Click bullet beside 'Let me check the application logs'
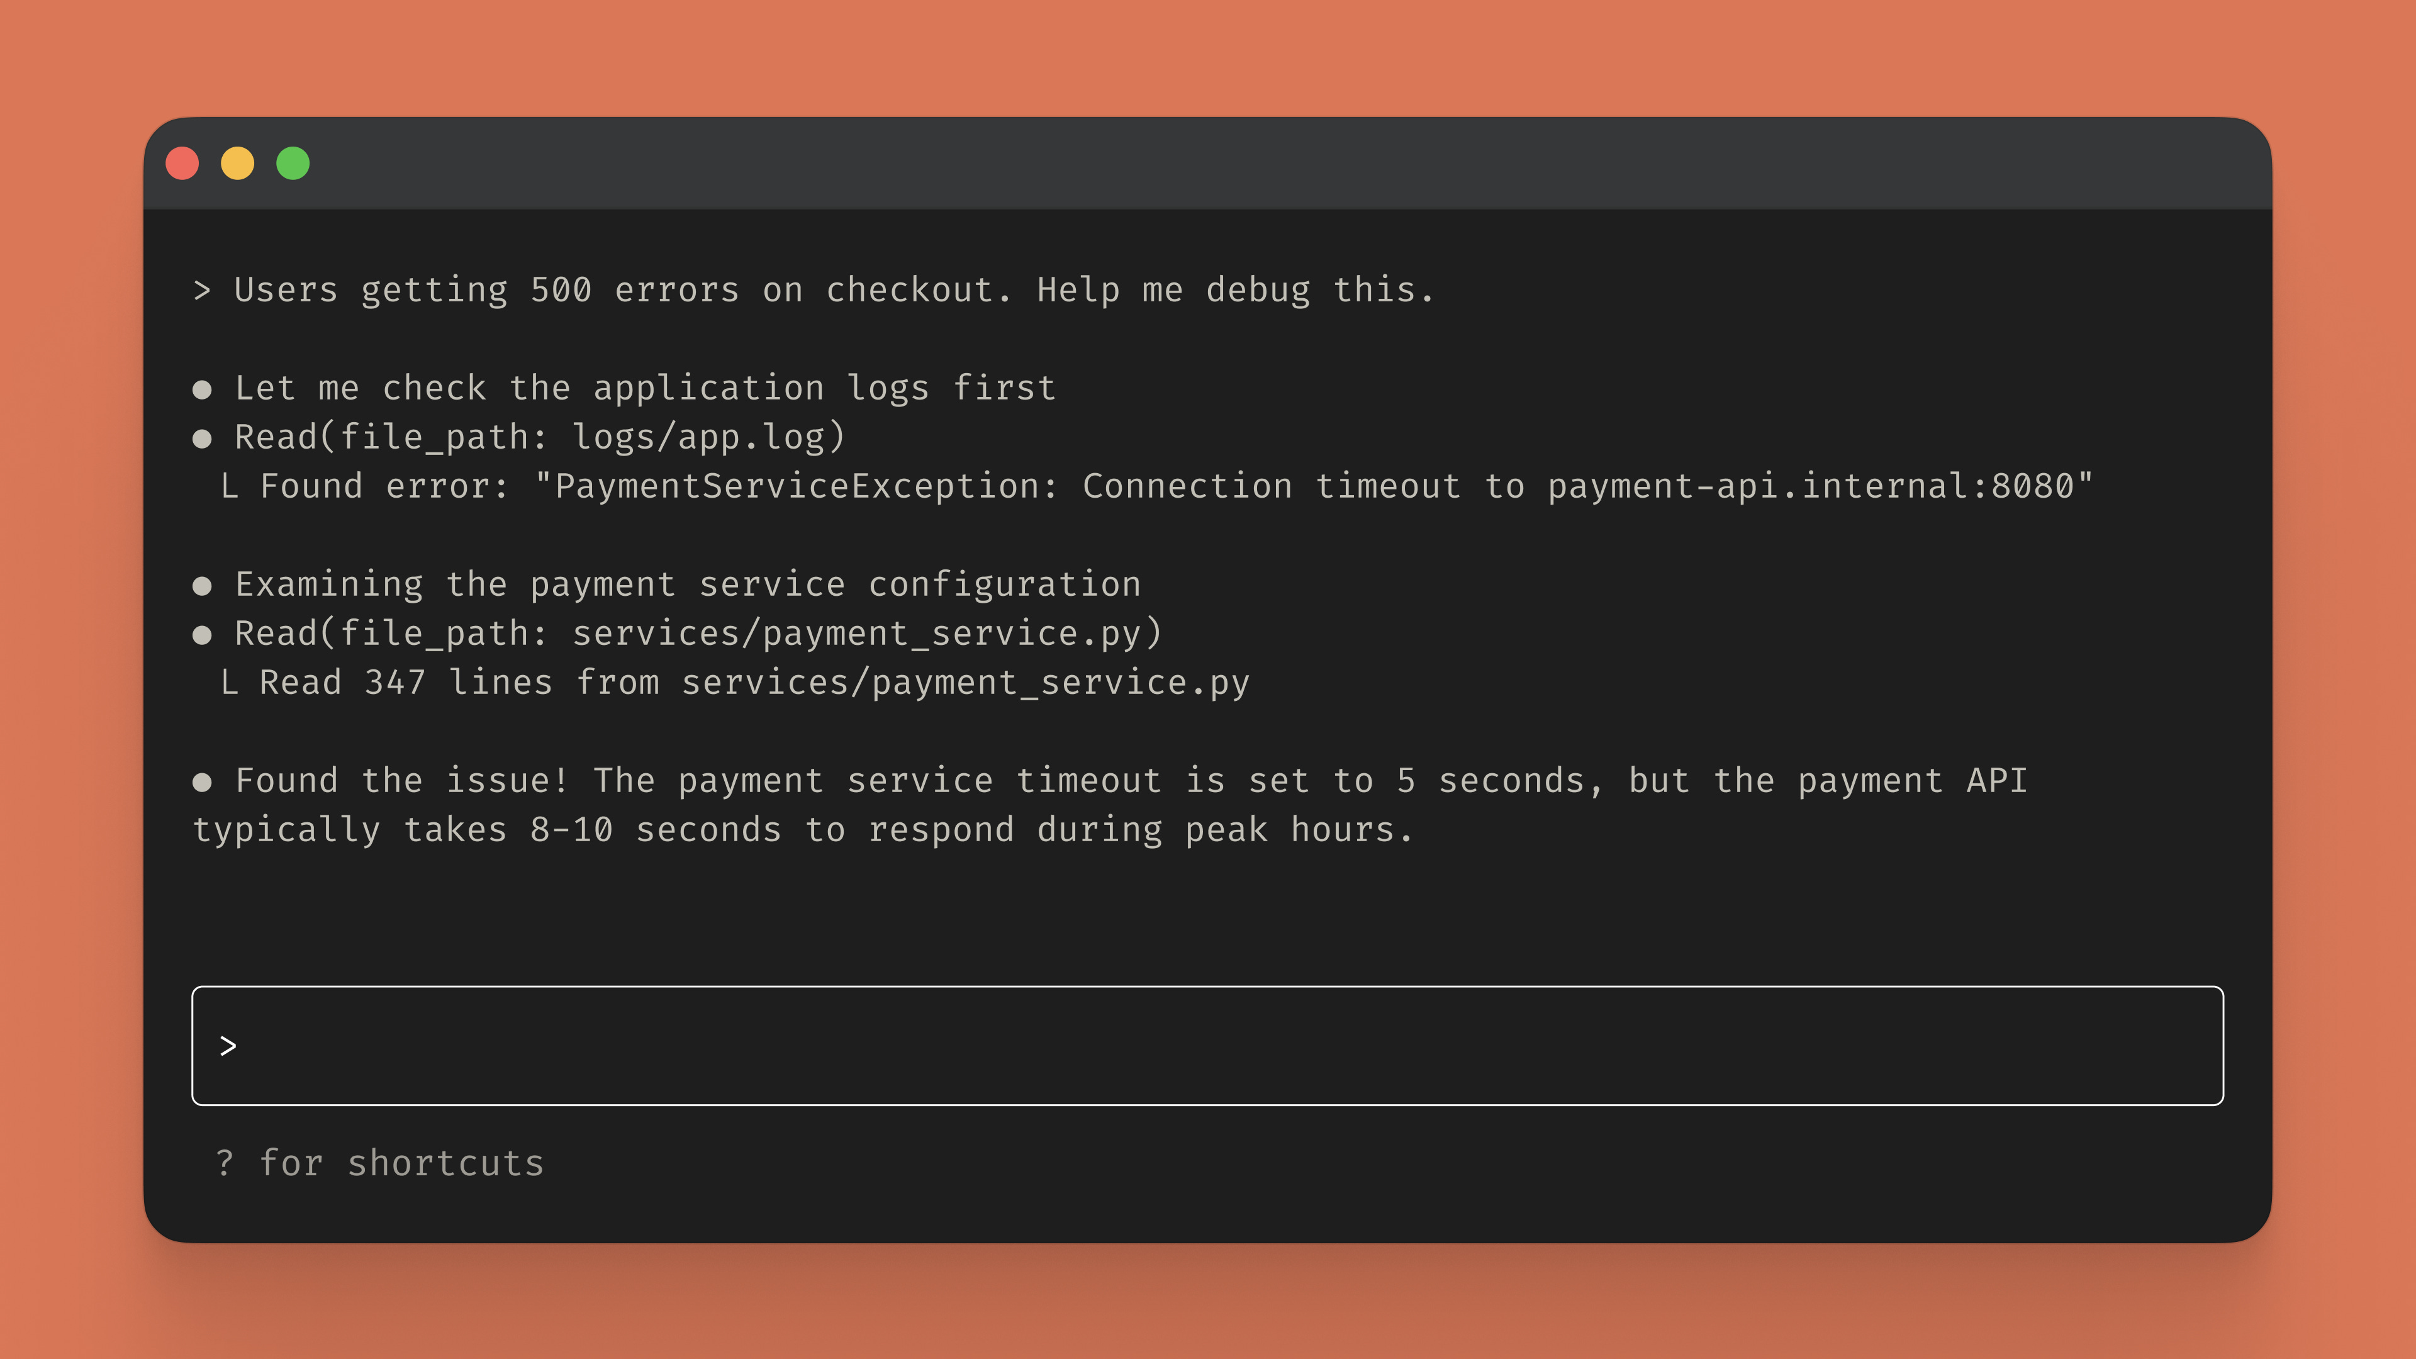This screenshot has height=1359, width=2416. tap(201, 390)
